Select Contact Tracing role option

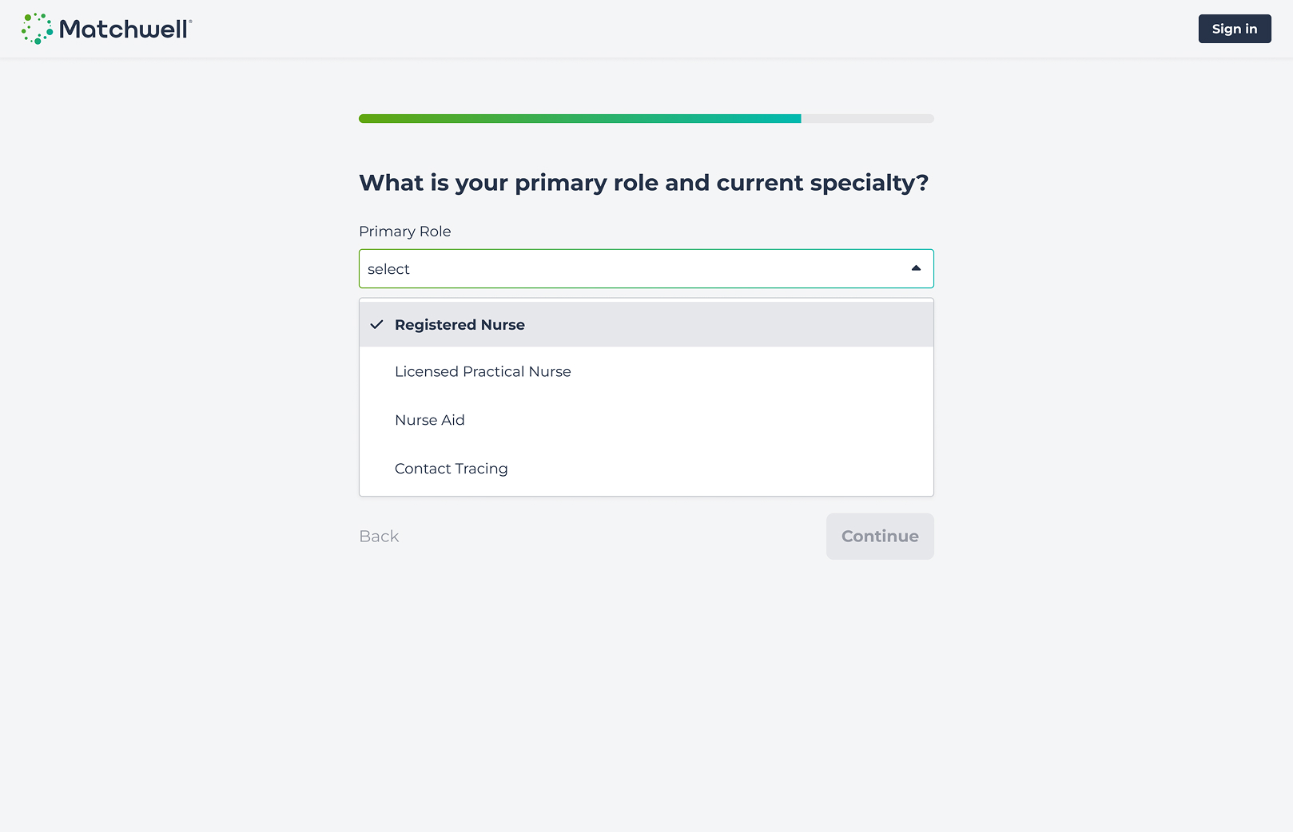coord(451,469)
